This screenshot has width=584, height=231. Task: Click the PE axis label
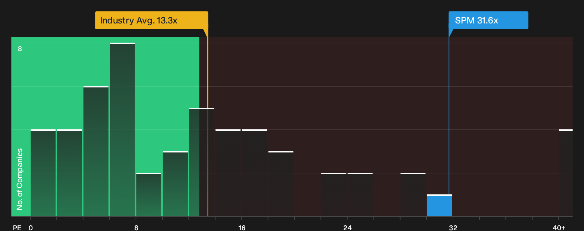(x=17, y=227)
